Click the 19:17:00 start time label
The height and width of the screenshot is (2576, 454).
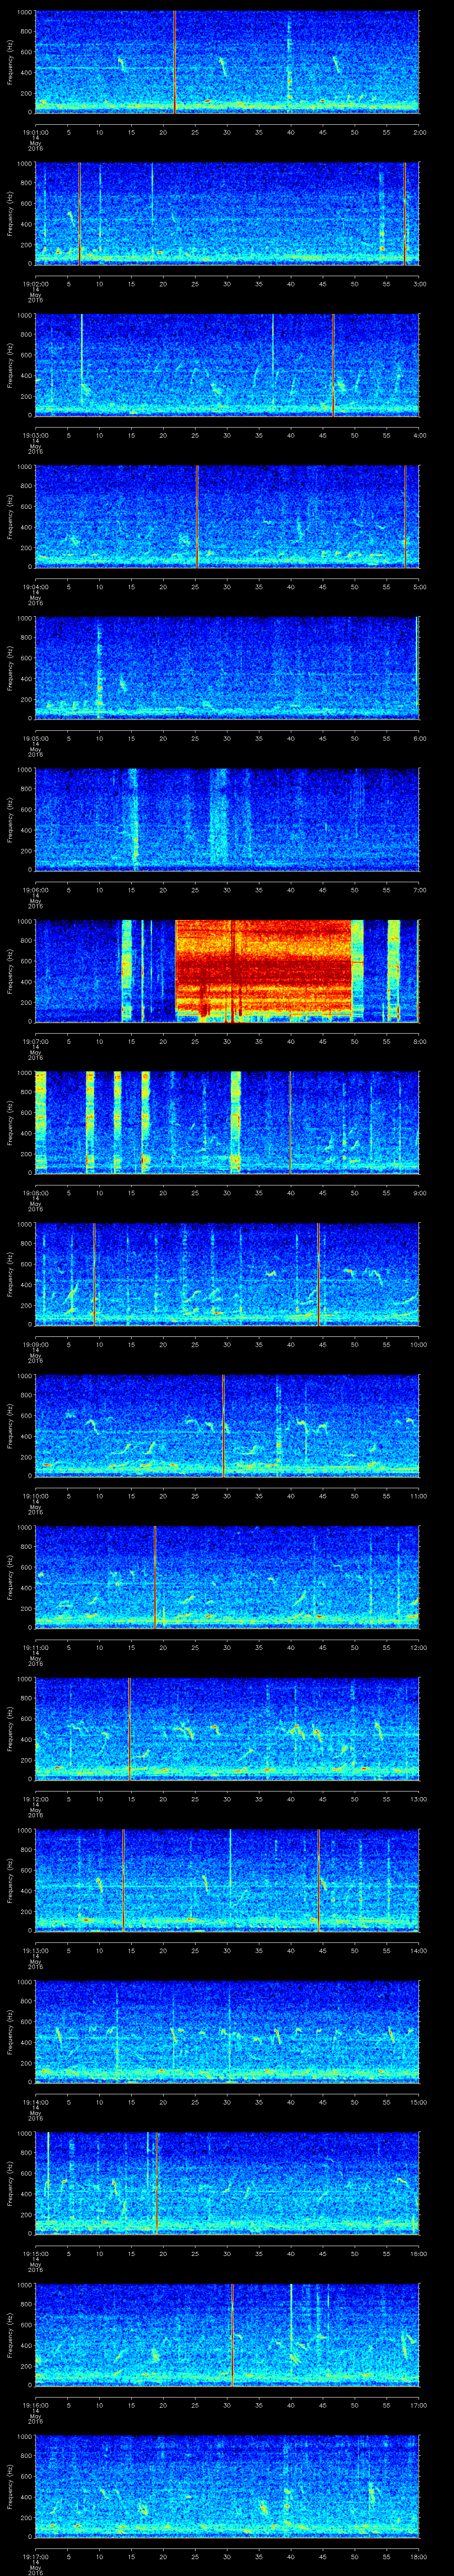click(35, 2556)
